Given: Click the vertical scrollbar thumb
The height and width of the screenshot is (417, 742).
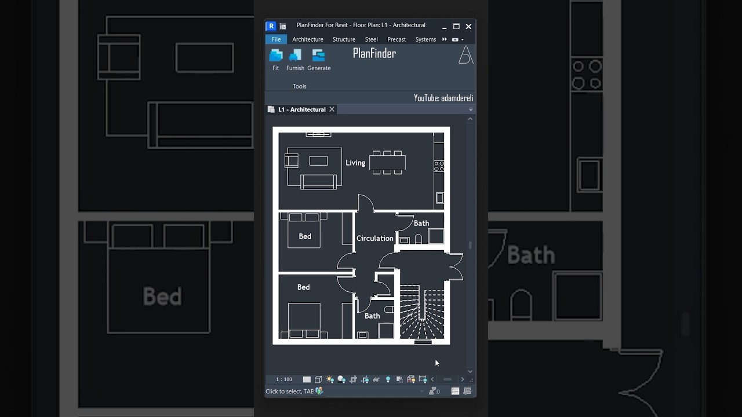Looking at the screenshot, I should (470, 246).
